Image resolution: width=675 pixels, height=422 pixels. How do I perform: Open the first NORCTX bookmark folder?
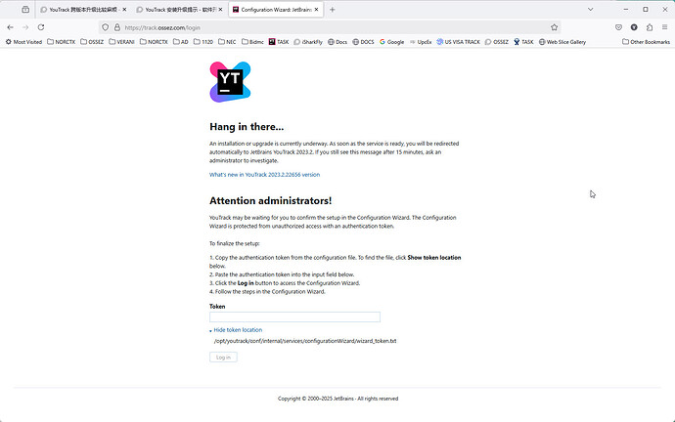pos(61,42)
